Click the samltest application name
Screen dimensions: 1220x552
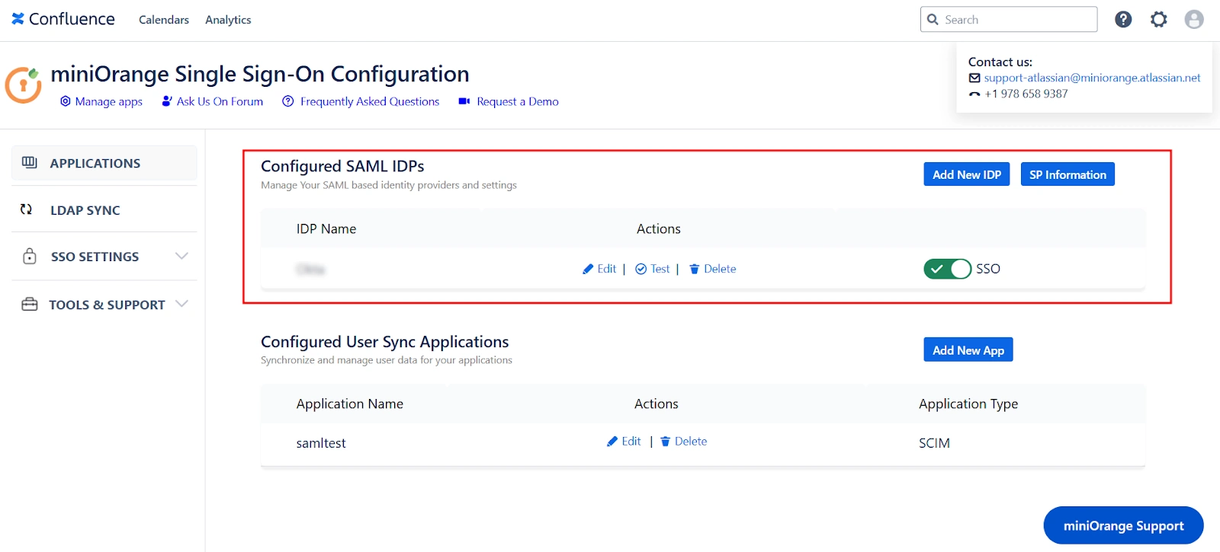(x=321, y=443)
